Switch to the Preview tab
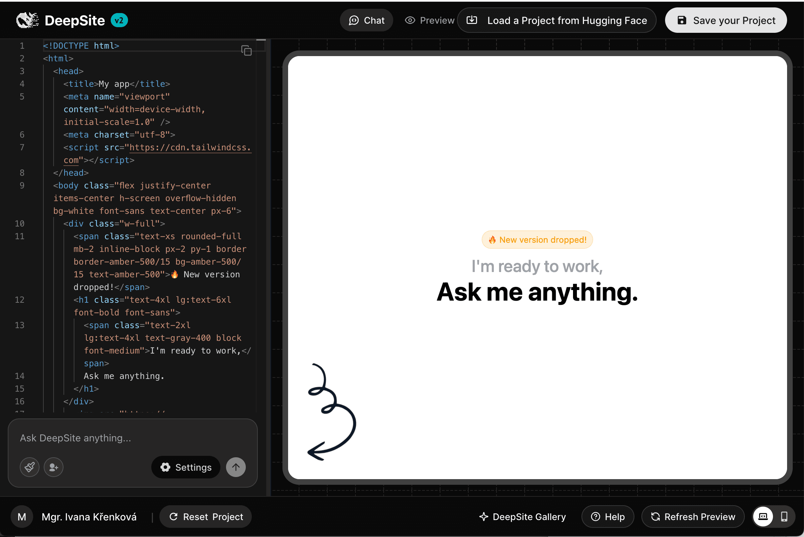The height and width of the screenshot is (537, 804). pyautogui.click(x=430, y=20)
